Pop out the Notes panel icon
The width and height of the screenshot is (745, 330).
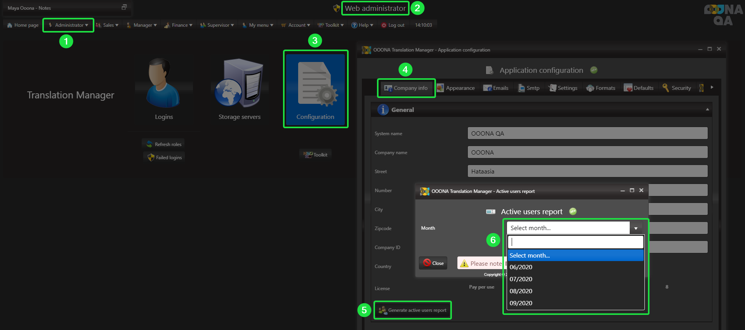(x=124, y=7)
